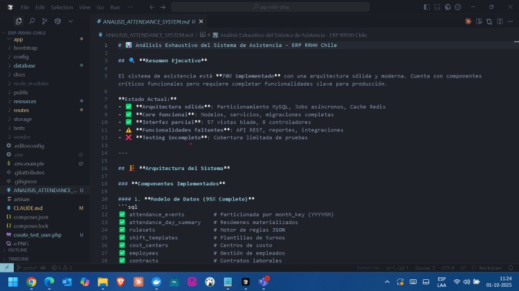Expand the resources folder
The height and width of the screenshot is (291, 519).
point(25,102)
